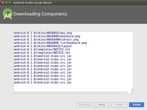Screen dimensions: 147x110
Task: Click the Previous button
Action: coord(84,105)
